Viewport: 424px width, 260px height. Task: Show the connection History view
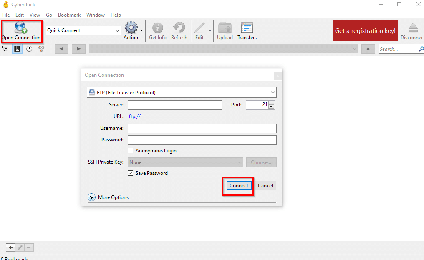click(29, 49)
